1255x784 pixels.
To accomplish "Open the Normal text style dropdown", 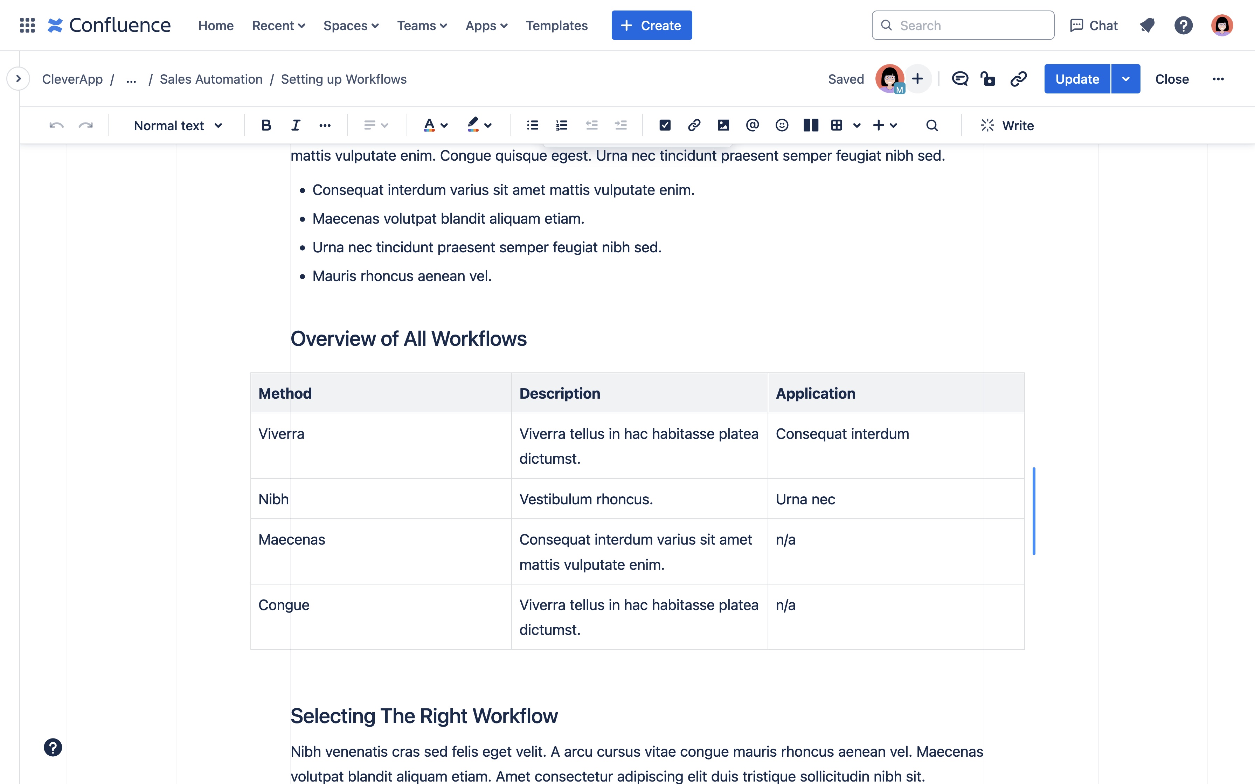I will click(178, 126).
